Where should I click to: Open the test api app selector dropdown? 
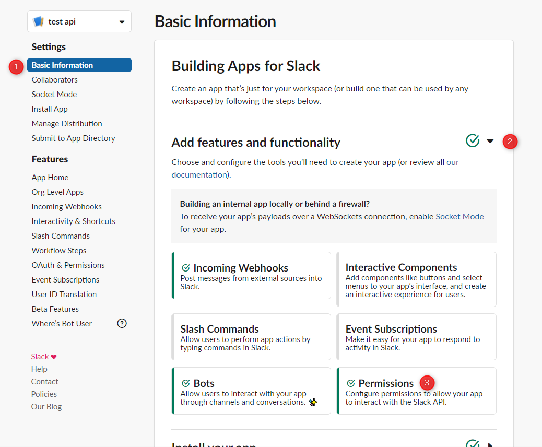pos(79,21)
